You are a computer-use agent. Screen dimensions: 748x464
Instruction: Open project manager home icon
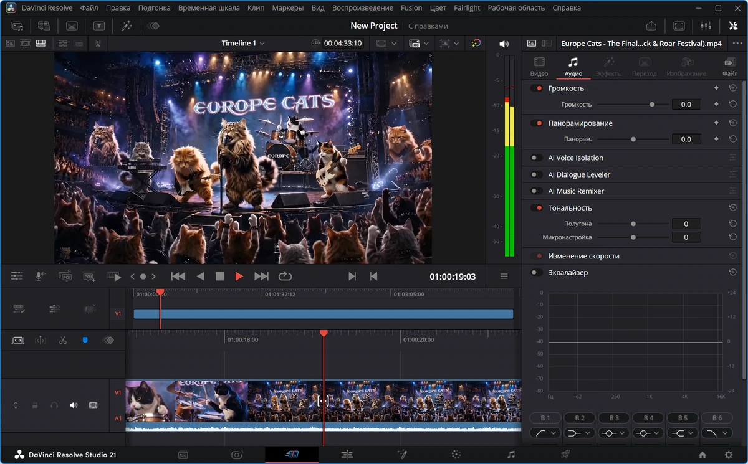point(702,455)
